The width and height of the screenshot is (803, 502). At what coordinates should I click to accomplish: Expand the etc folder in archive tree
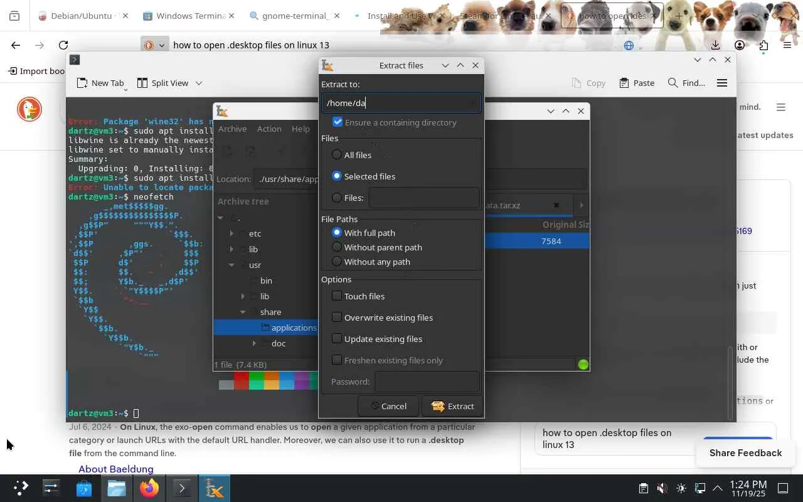pos(231,233)
